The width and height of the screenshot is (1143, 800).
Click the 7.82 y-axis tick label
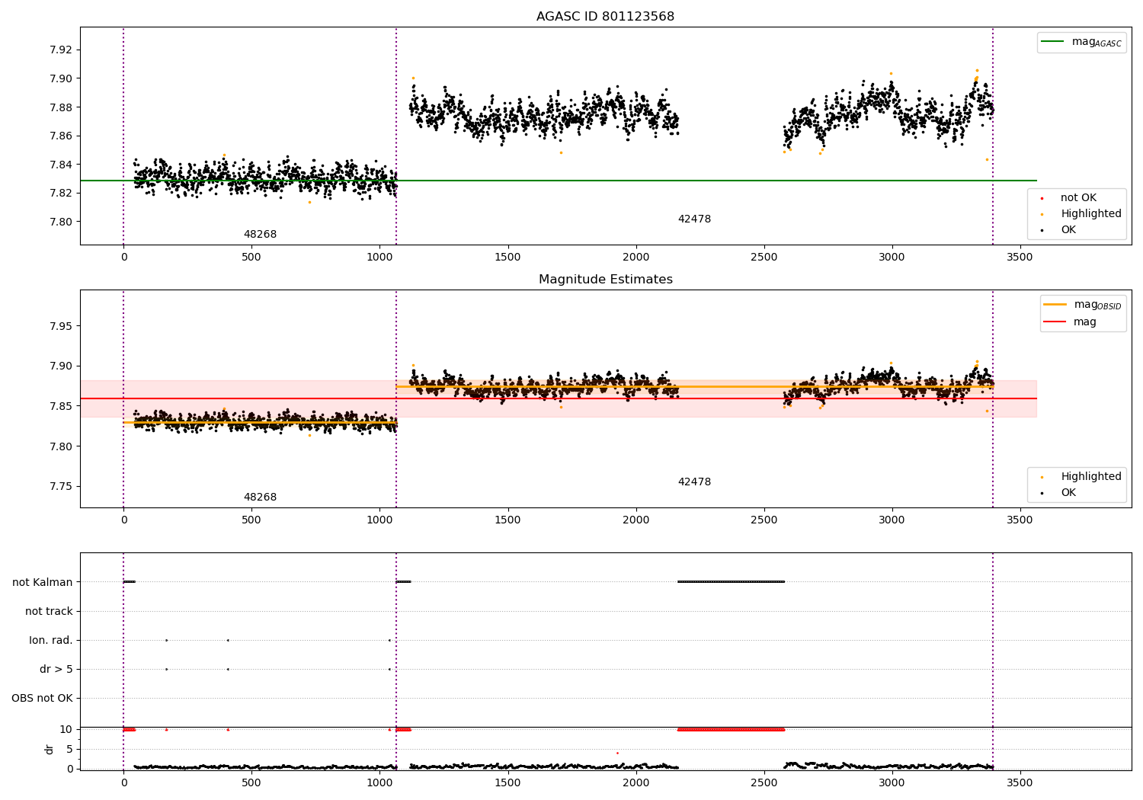click(60, 194)
